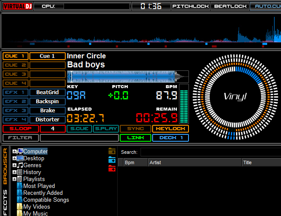Screen dimensions: 281x216
Task: Click the blue add virtual folder icon
Action: click(112, 160)
